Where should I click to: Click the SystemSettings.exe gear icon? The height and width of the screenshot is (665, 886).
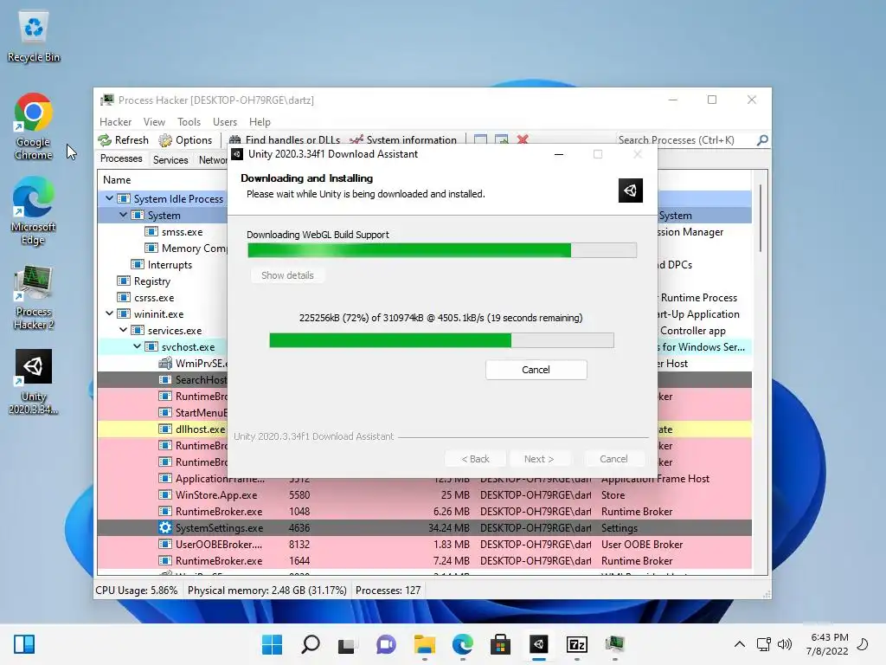tap(165, 527)
